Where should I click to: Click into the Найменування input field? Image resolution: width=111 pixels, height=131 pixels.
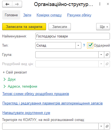[72, 36]
